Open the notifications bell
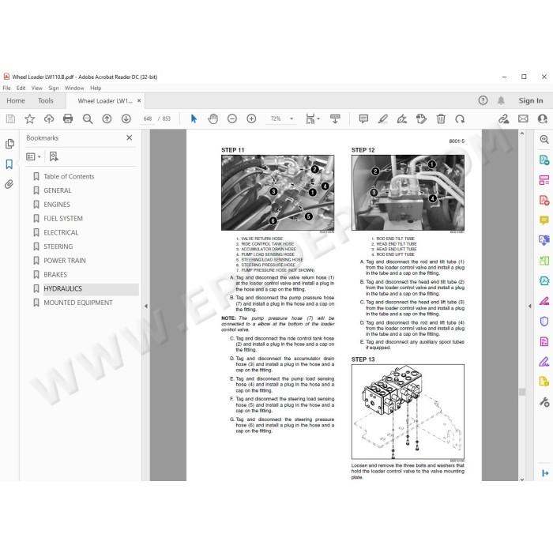The image size is (553, 553). [501, 100]
